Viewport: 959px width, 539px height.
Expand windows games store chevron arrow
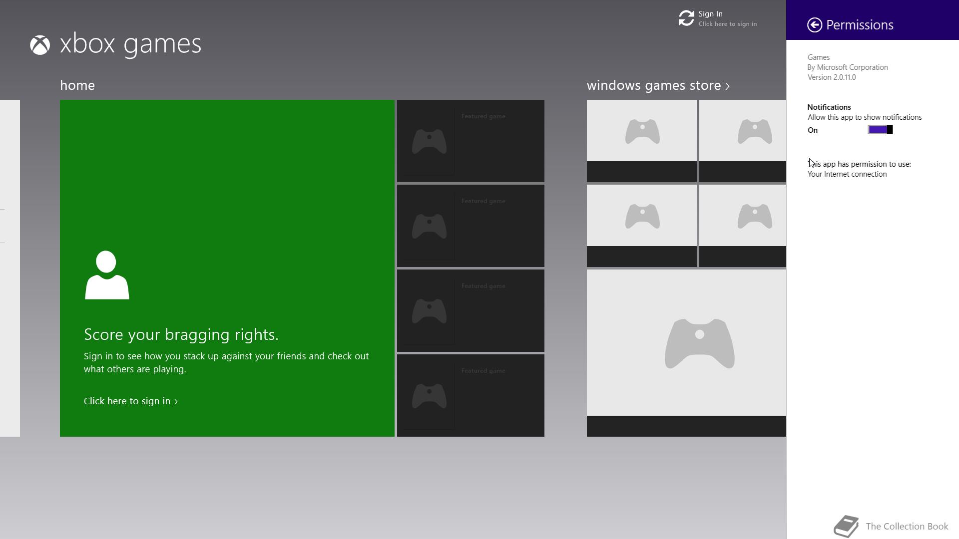click(x=728, y=86)
